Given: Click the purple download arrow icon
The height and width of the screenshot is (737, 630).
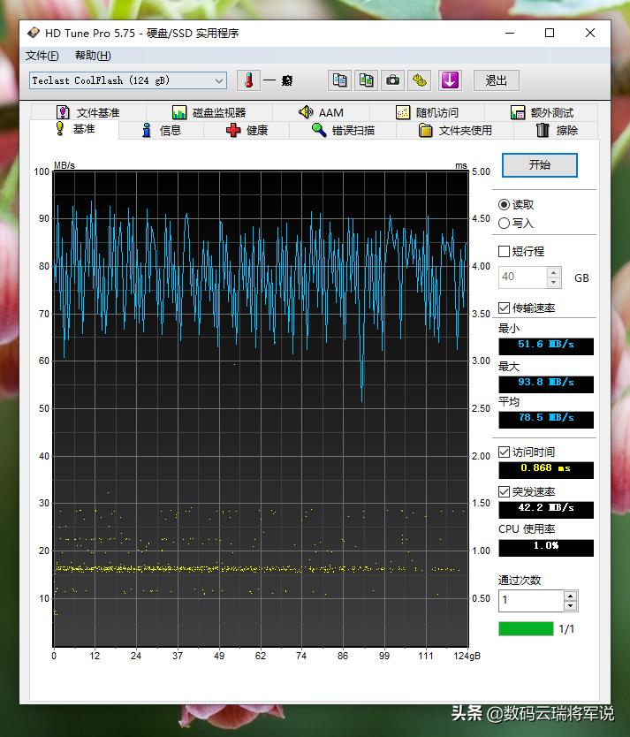Looking at the screenshot, I should (x=450, y=80).
